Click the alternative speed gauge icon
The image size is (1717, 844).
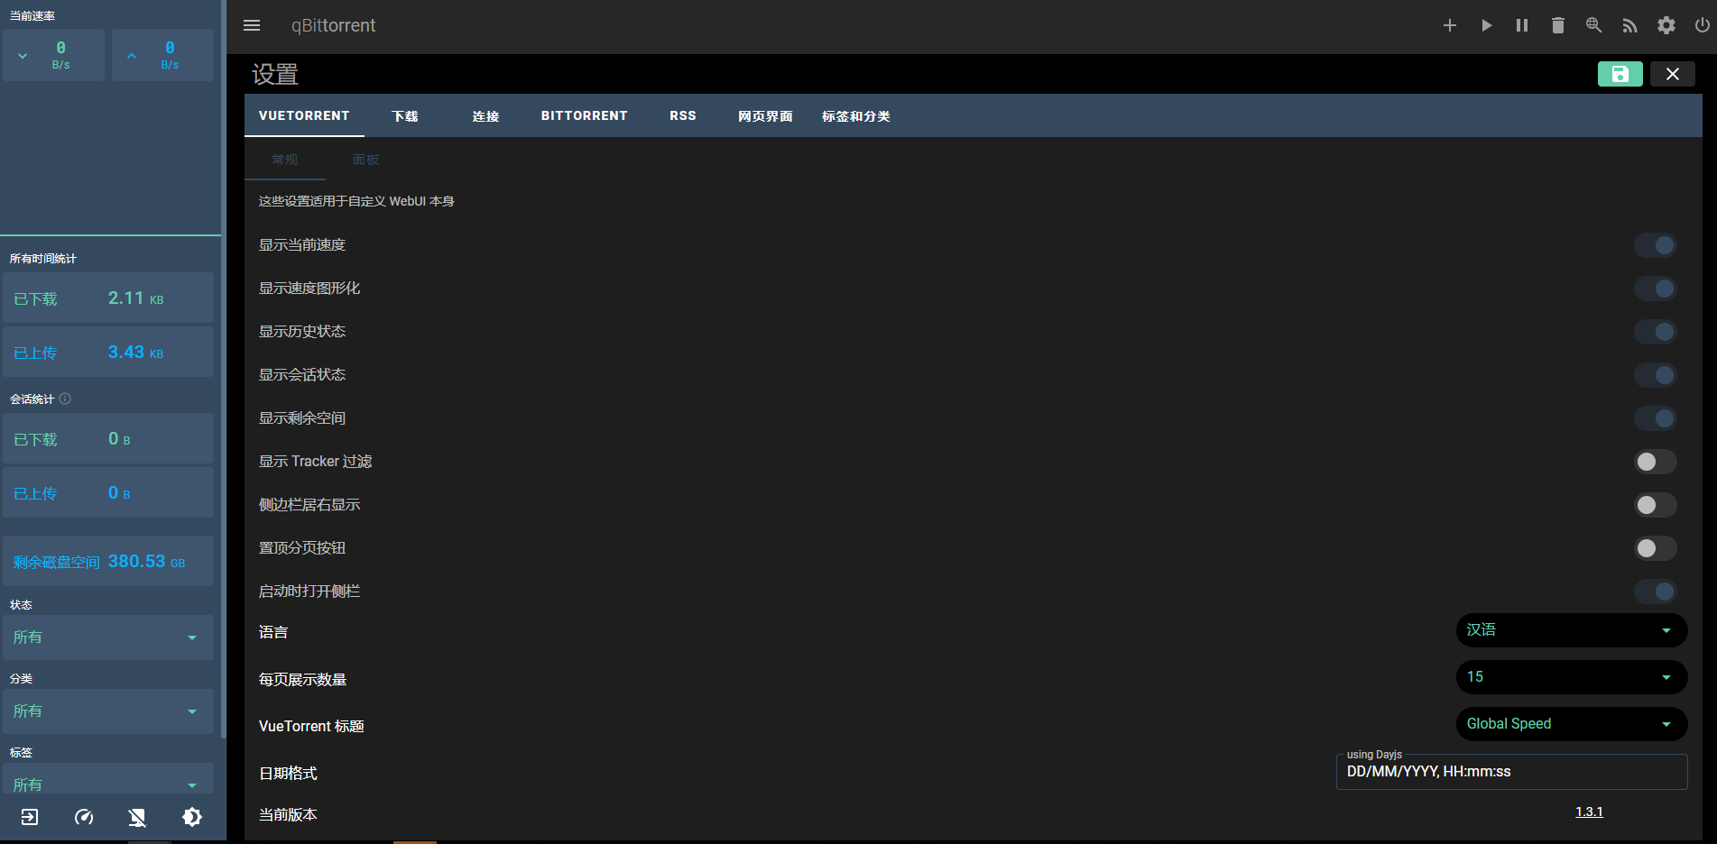tap(84, 817)
